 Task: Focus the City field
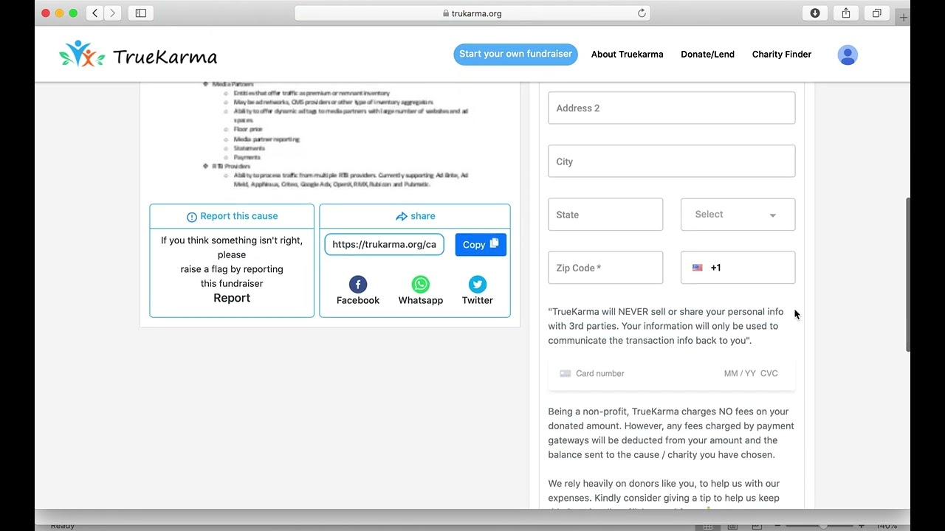tap(672, 162)
